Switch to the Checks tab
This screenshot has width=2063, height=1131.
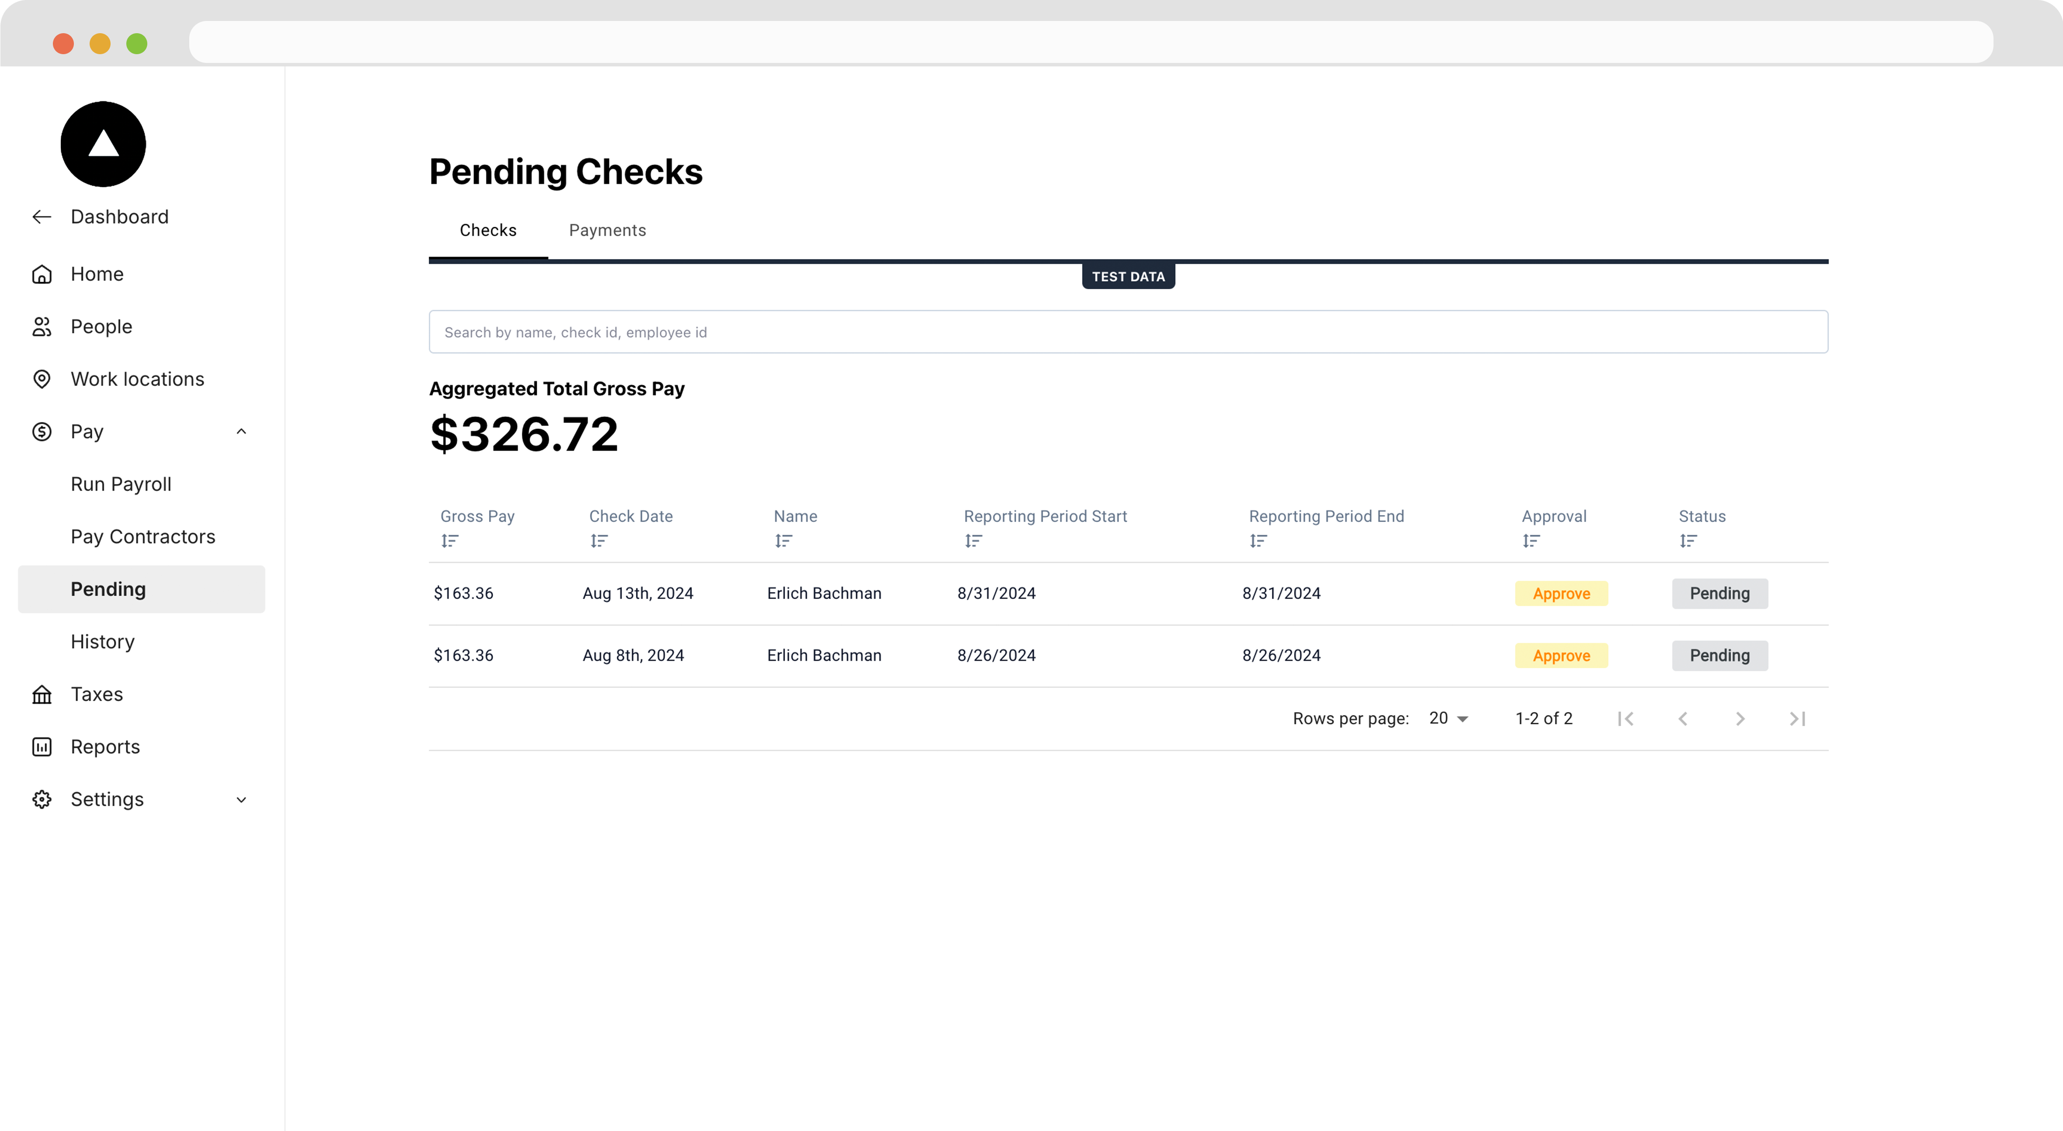pos(489,231)
